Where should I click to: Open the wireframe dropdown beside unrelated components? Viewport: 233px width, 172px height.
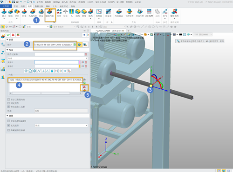tap(61, 126)
